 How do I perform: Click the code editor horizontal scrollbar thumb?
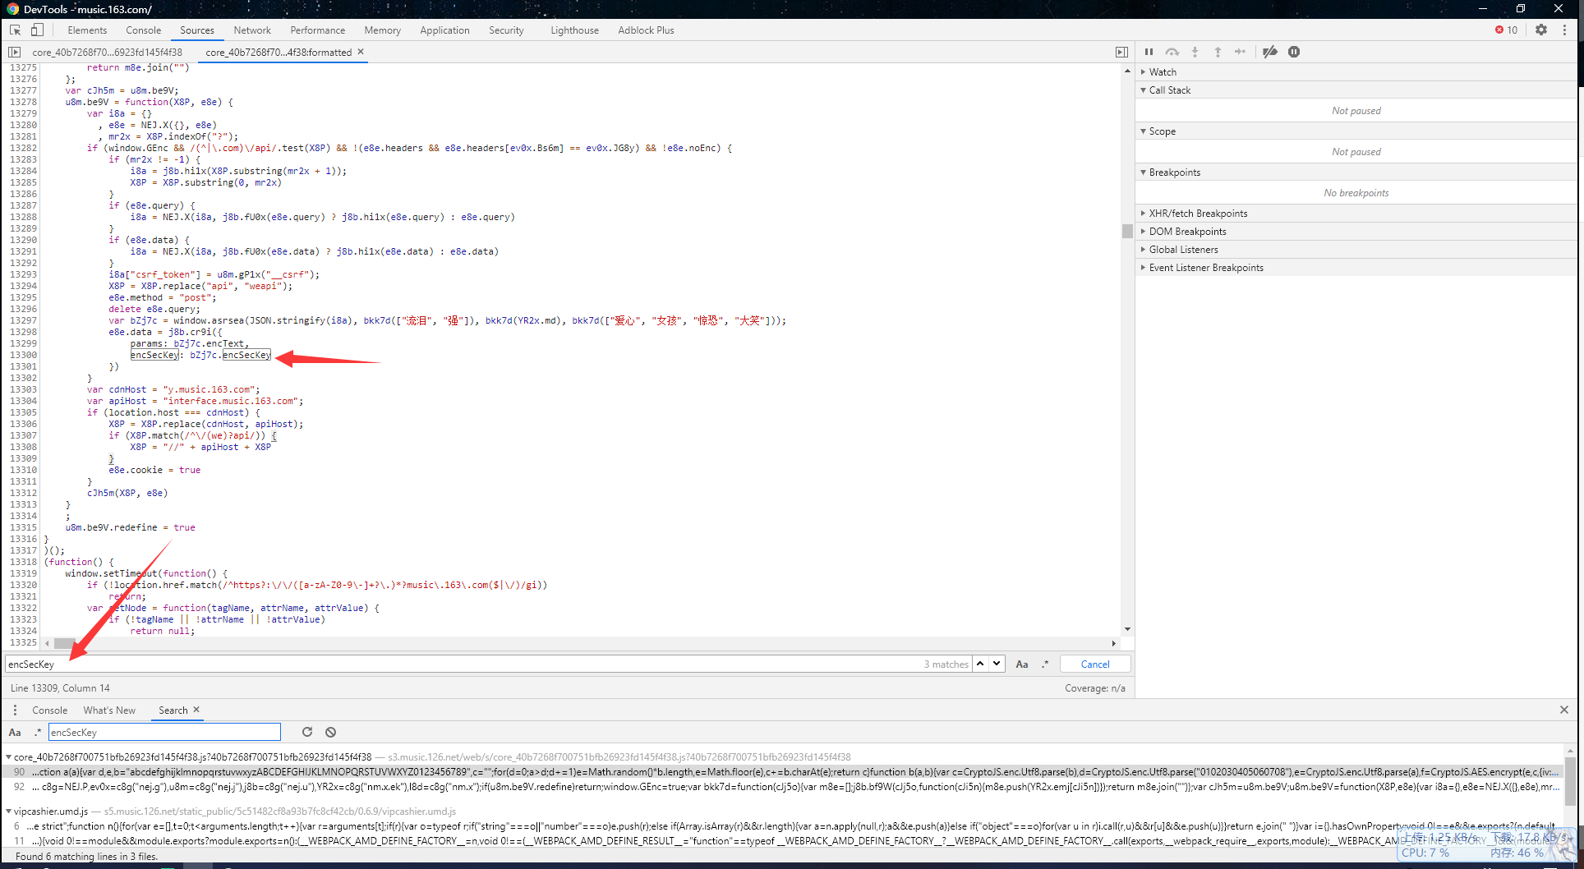(64, 643)
